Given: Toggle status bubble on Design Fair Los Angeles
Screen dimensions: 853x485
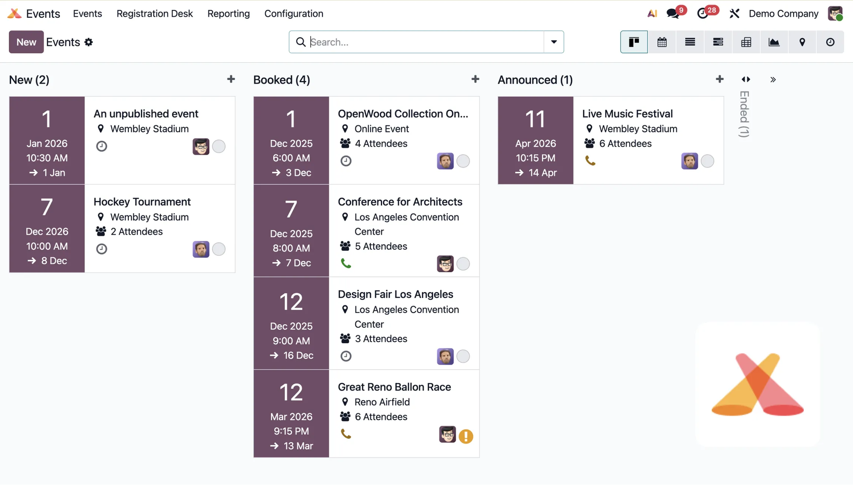Looking at the screenshot, I should [x=463, y=356].
